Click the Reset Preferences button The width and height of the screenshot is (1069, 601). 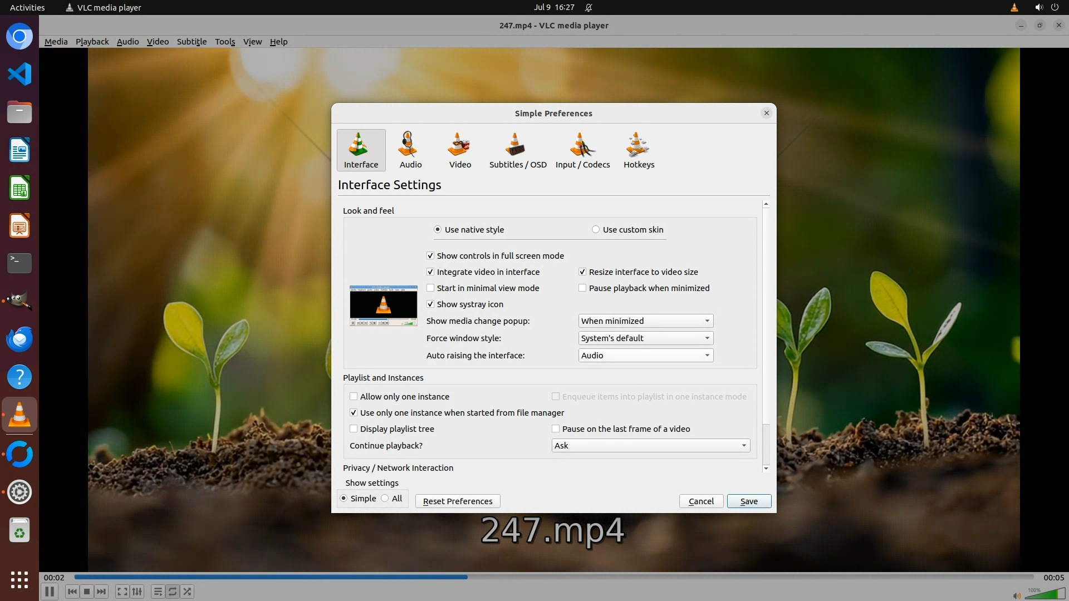click(457, 501)
